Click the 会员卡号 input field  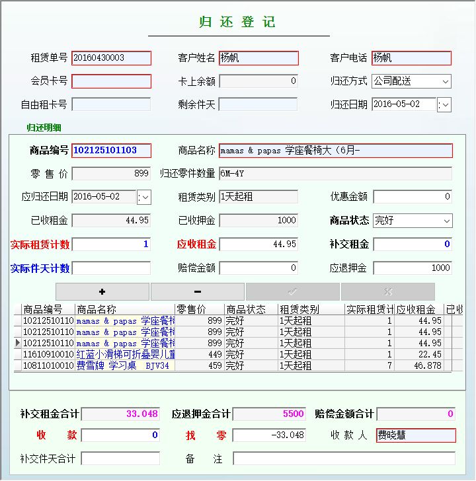click(x=111, y=81)
